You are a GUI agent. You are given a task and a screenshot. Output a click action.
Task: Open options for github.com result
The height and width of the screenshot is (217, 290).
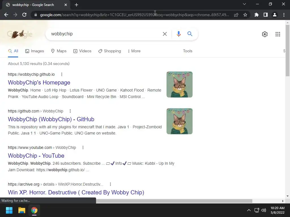tap(70, 111)
